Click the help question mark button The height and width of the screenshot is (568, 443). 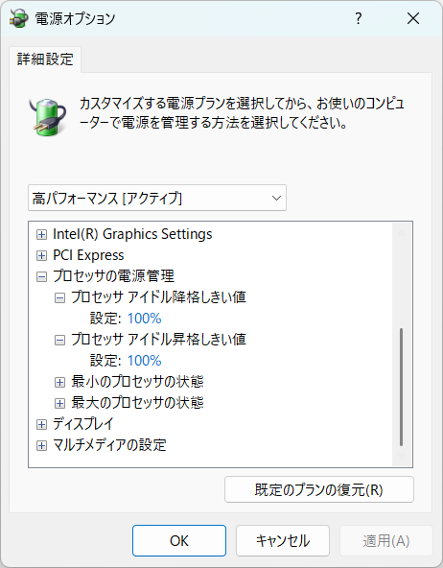pos(358,18)
